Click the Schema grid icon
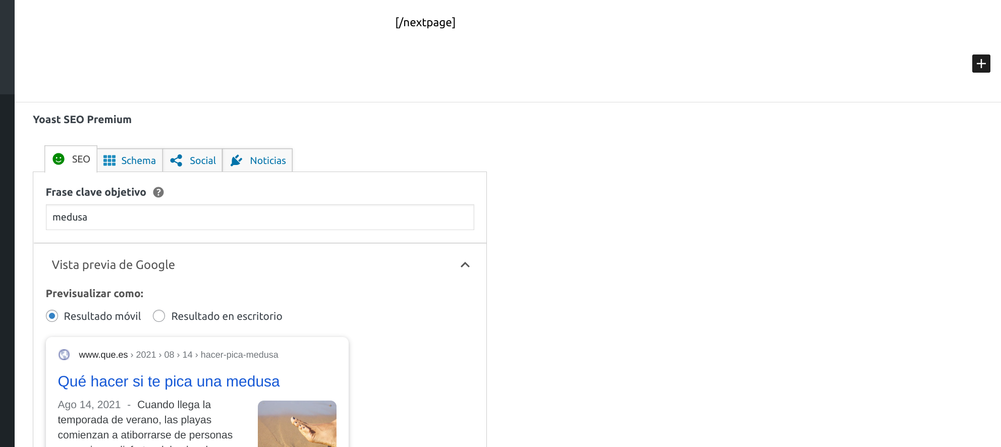Viewport: 1001px width, 447px height. tap(109, 160)
